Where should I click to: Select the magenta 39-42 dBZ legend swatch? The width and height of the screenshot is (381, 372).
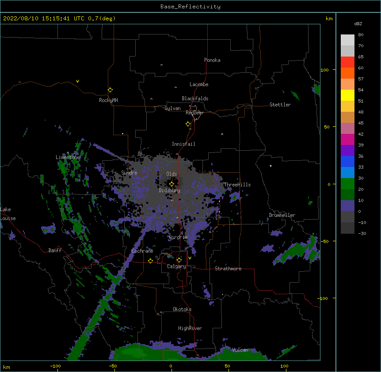[347, 139]
